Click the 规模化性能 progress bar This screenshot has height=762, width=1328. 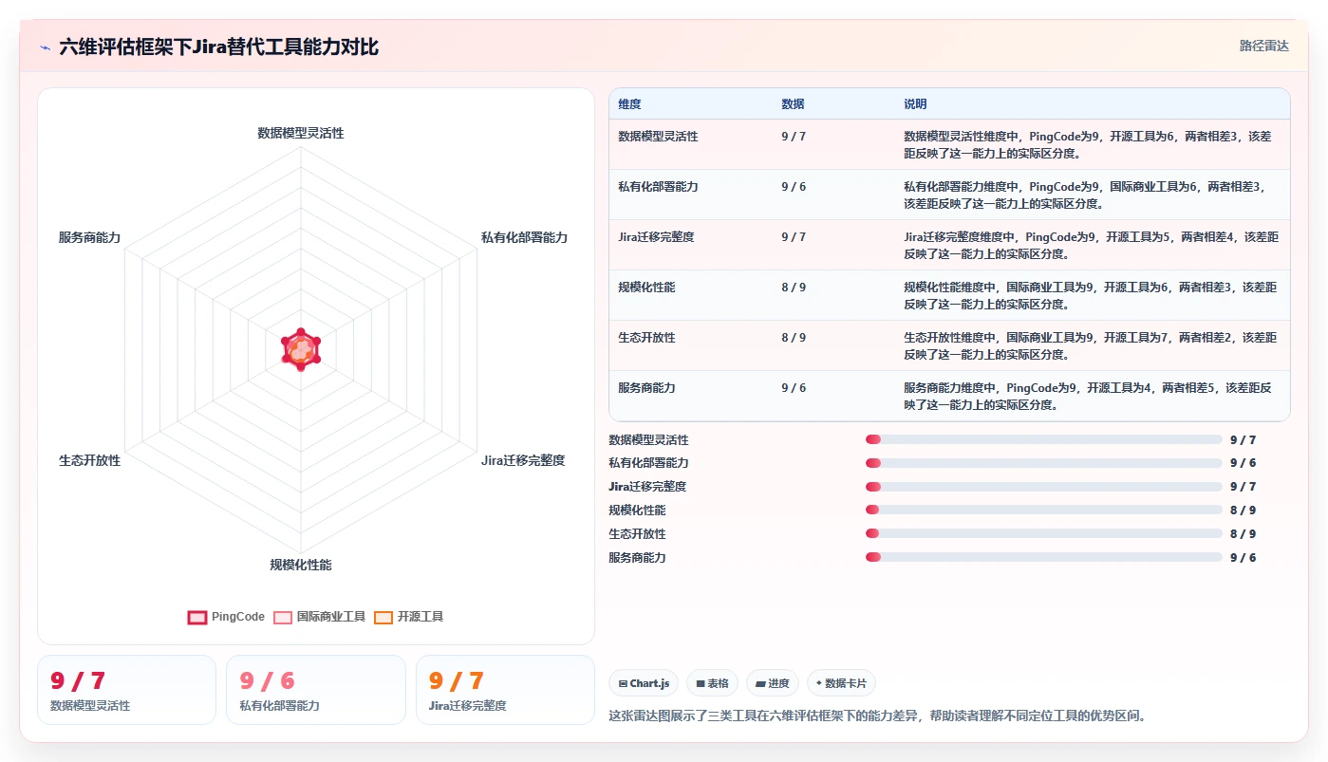tap(1043, 510)
